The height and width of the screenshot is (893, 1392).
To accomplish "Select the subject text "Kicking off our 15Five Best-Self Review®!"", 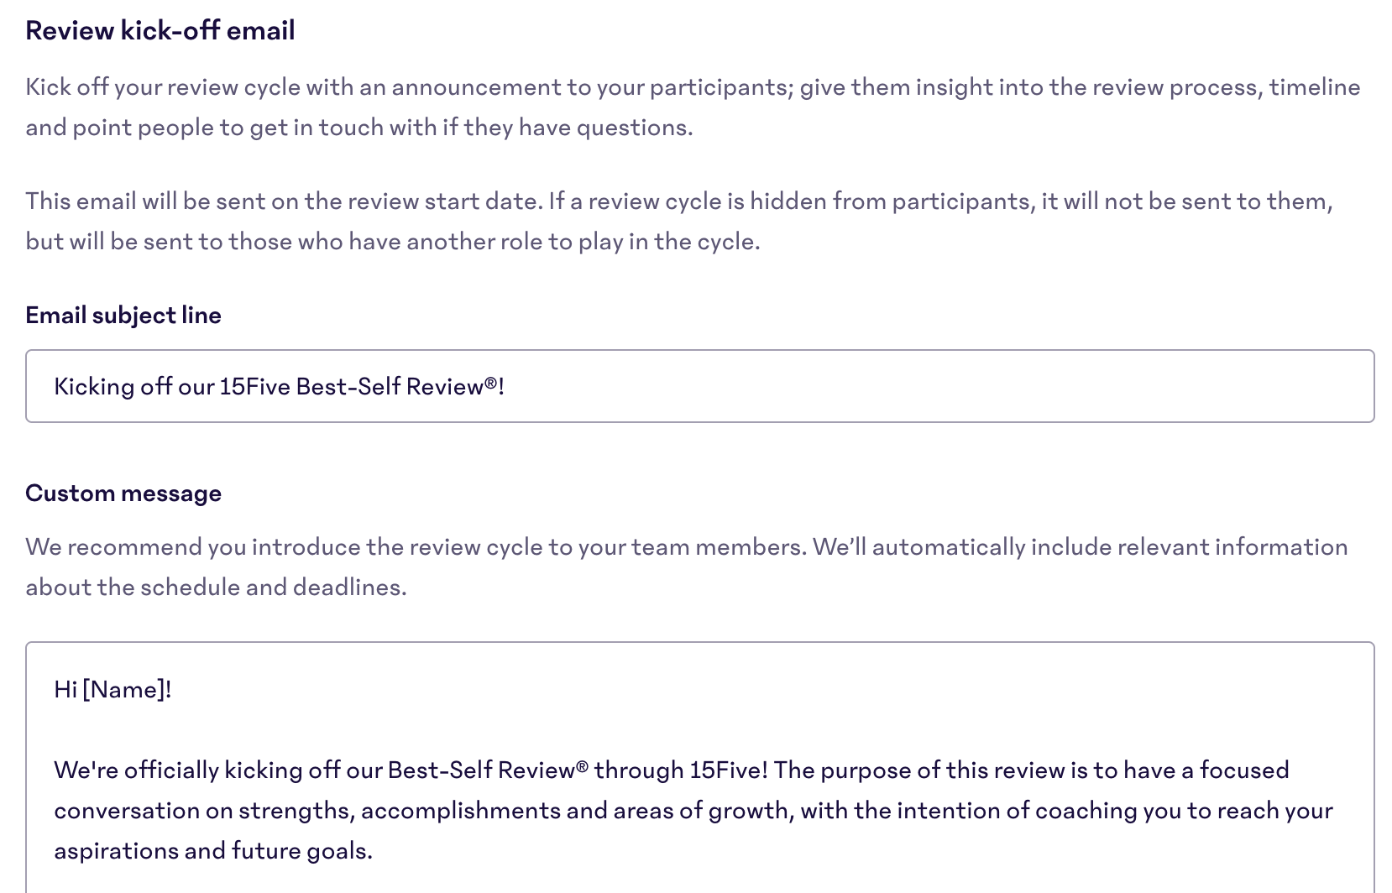I will [x=280, y=387].
